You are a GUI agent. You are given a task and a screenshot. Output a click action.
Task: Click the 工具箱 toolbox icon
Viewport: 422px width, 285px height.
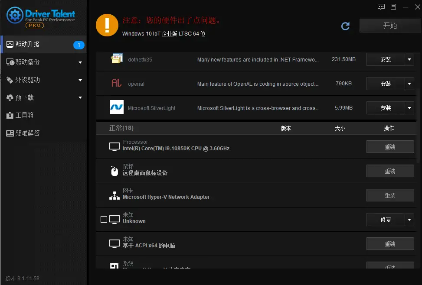click(x=10, y=115)
